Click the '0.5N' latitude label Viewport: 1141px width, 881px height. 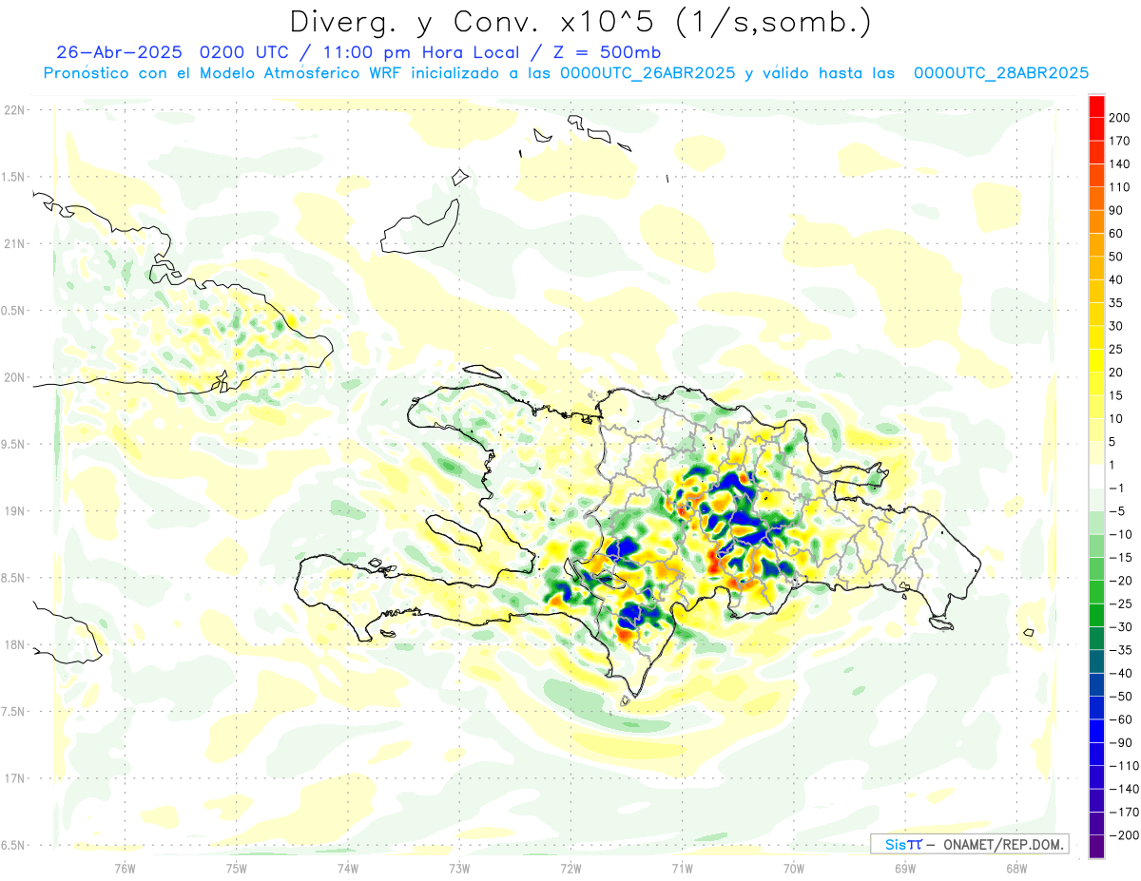[12, 311]
